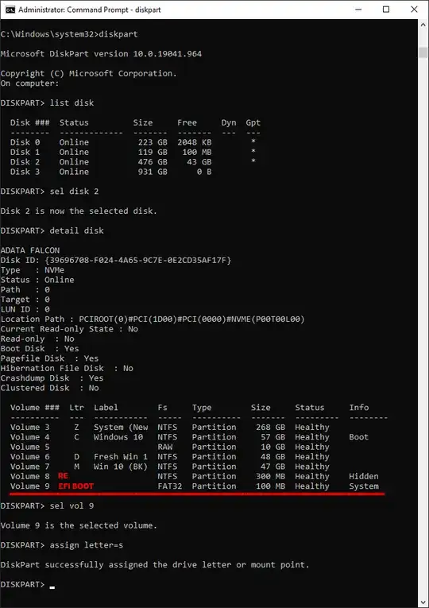Click the 'Pagefile Disk' line
Image resolution: width=429 pixels, height=608 pixels.
49,358
